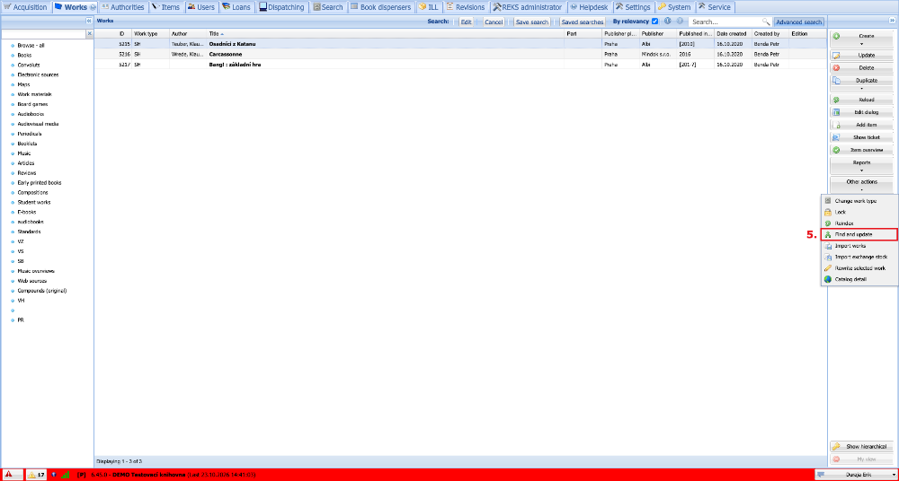The width and height of the screenshot is (899, 481).
Task: Focus the Search... input field
Action: coord(725,22)
